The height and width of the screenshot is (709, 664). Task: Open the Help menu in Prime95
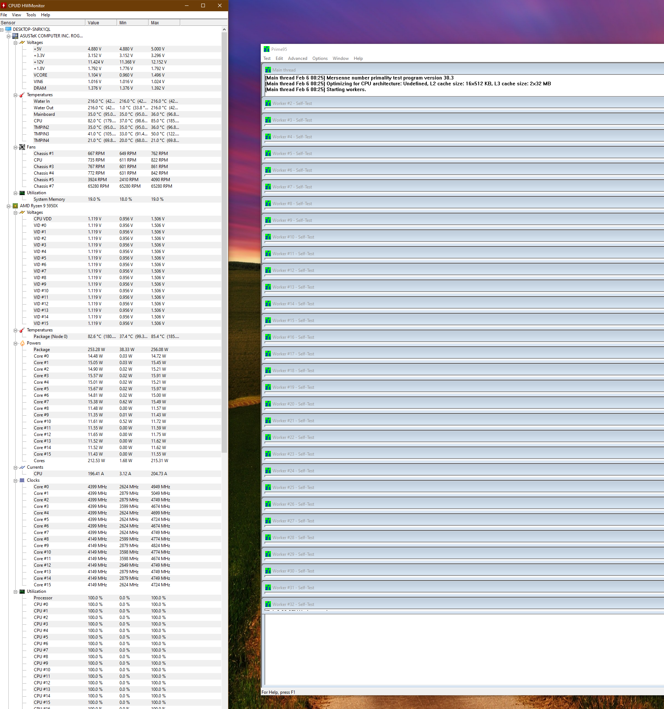pyautogui.click(x=358, y=58)
